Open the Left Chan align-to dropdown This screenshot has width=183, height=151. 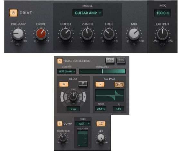[x=66, y=71]
